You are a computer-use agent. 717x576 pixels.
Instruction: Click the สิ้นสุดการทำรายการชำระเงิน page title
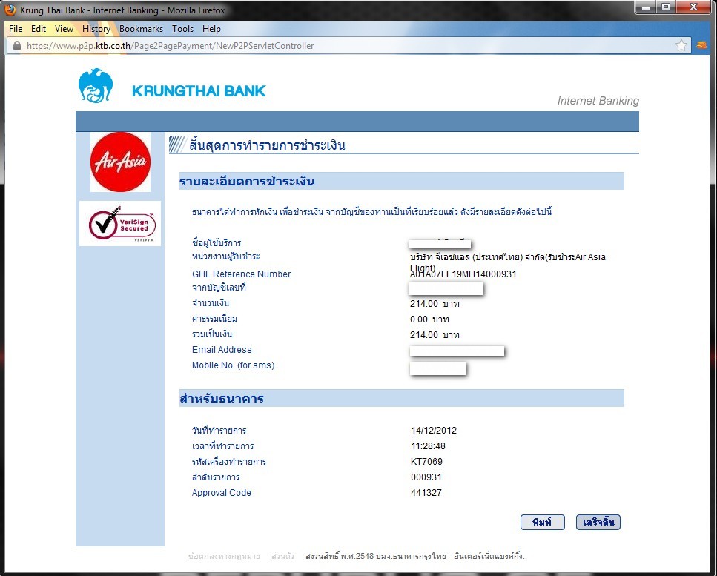pyautogui.click(x=267, y=145)
